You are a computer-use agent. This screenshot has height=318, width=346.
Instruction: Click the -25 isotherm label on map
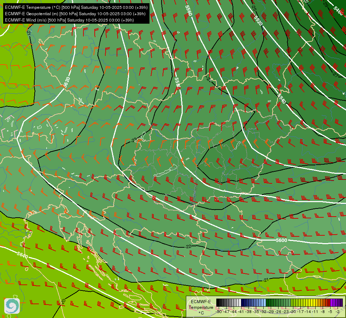tap(253, 8)
